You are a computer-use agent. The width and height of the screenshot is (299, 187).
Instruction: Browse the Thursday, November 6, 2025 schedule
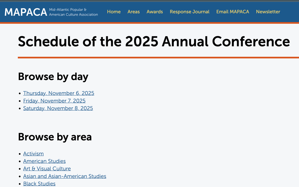pyautogui.click(x=59, y=93)
